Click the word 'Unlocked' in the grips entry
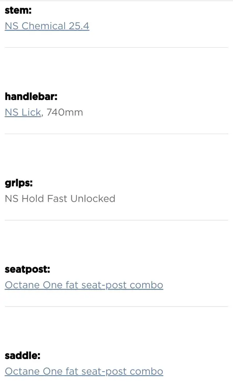This screenshot has height=390, width=233. tap(93, 199)
